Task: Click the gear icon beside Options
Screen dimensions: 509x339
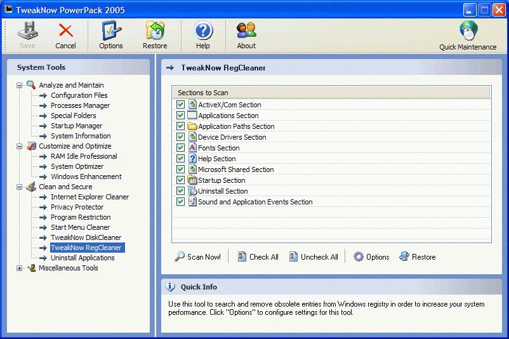Action: point(359,256)
